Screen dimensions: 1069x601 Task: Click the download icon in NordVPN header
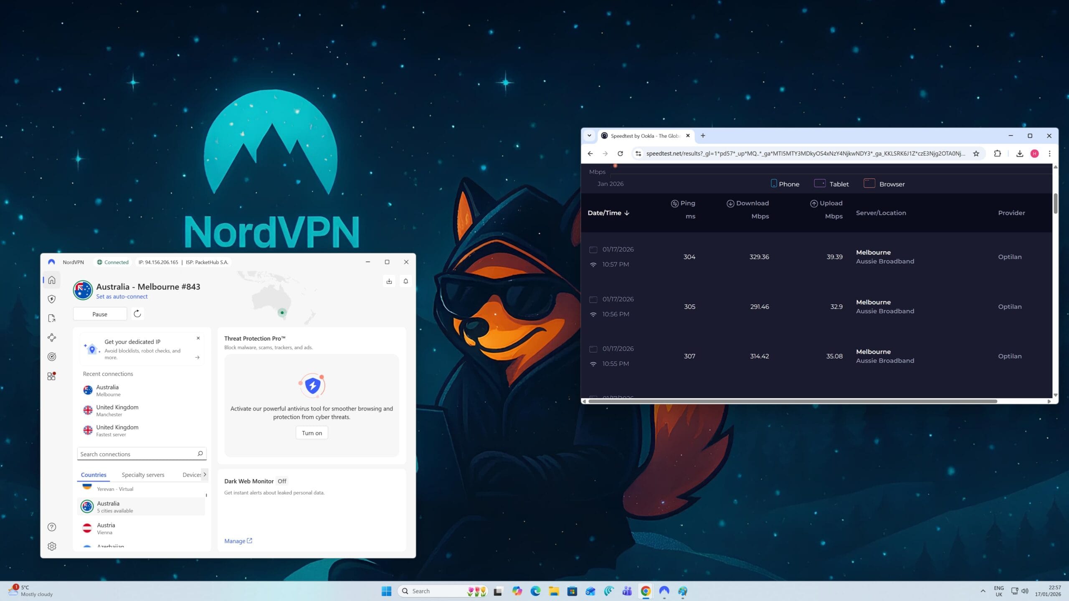click(389, 281)
